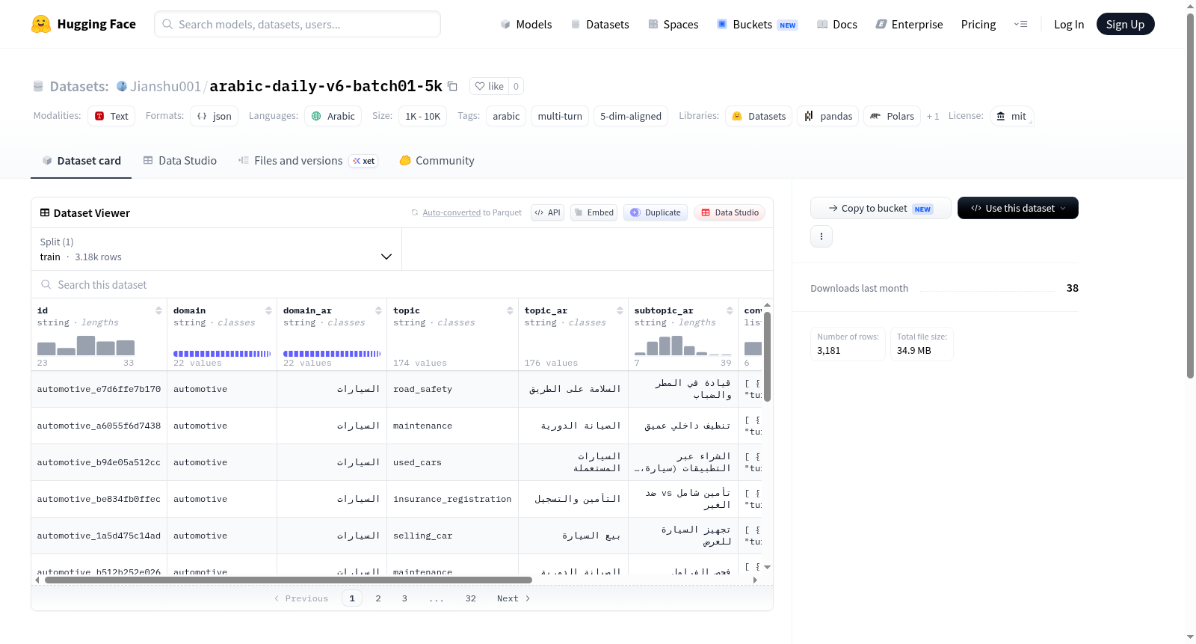Click the Log In link
Screen dimensions: 1196x644
pyautogui.click(x=1069, y=24)
